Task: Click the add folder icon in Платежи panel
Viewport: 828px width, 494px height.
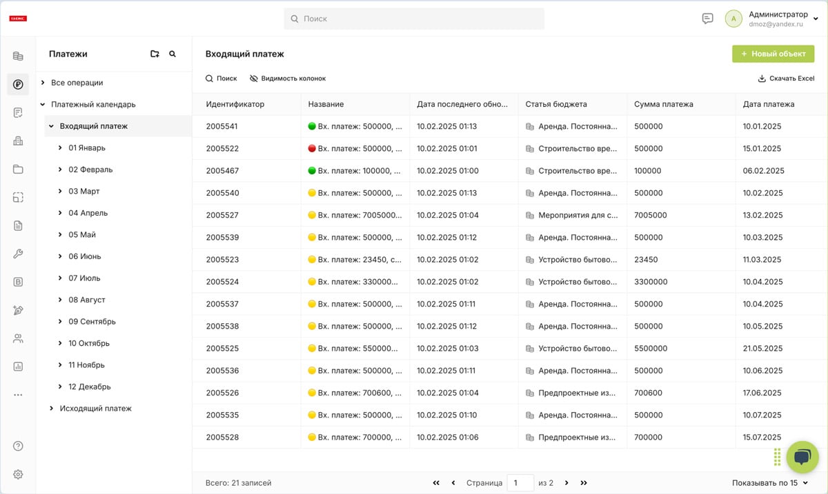Action: pyautogui.click(x=155, y=54)
